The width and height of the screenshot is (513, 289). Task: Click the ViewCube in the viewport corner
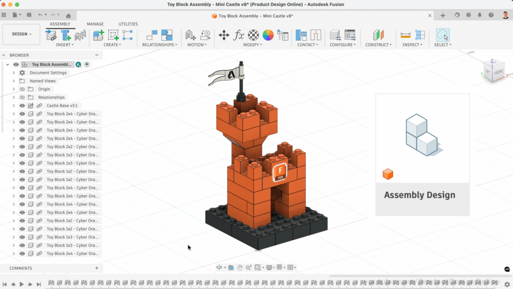493,70
